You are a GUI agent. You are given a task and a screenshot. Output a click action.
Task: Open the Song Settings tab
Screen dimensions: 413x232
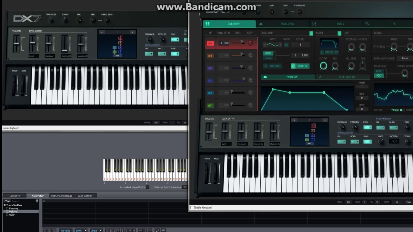coord(85,196)
